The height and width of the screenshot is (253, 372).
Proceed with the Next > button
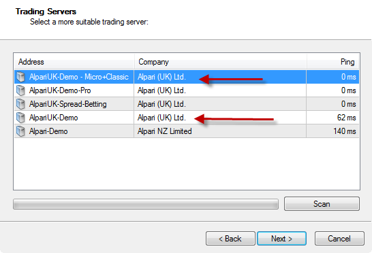(x=281, y=239)
